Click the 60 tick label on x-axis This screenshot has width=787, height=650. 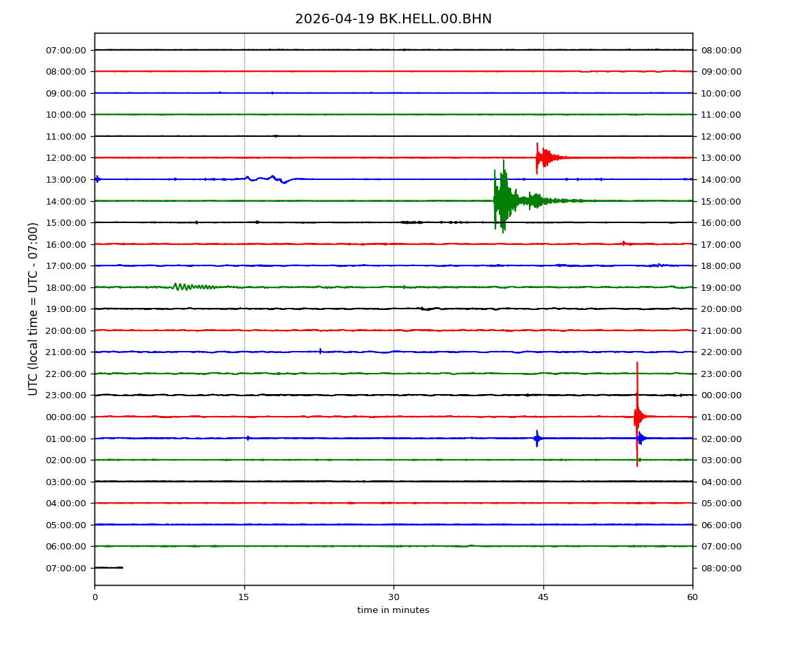[x=693, y=597]
